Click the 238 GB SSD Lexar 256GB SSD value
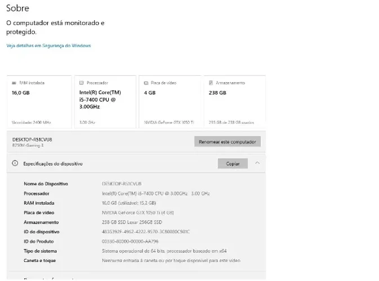The height and width of the screenshot is (281, 379). coord(132,222)
